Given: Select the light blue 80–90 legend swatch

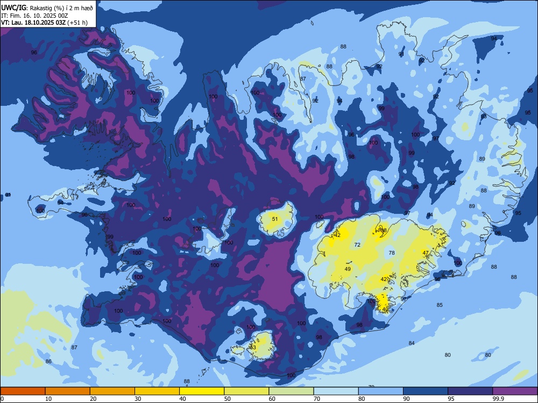Looking at the screenshot, I should coord(381,391).
